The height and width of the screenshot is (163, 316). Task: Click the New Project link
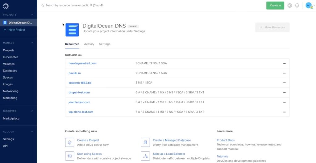17,30
